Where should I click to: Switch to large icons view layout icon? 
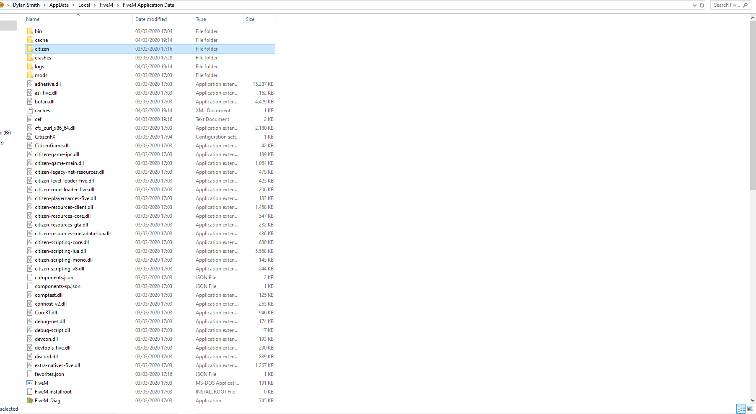click(x=750, y=409)
